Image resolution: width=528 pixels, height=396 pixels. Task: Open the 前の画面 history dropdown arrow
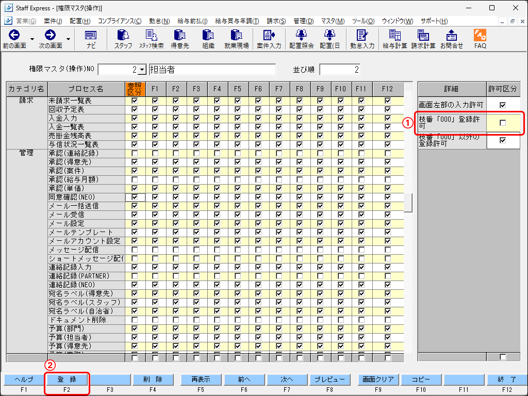pyautogui.click(x=32, y=39)
